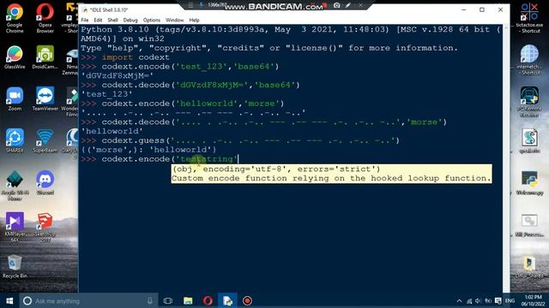Viewport: 549px width, 308px height.
Task: Click the Bandicam screenshot camera icon
Action: [x=337, y=5]
